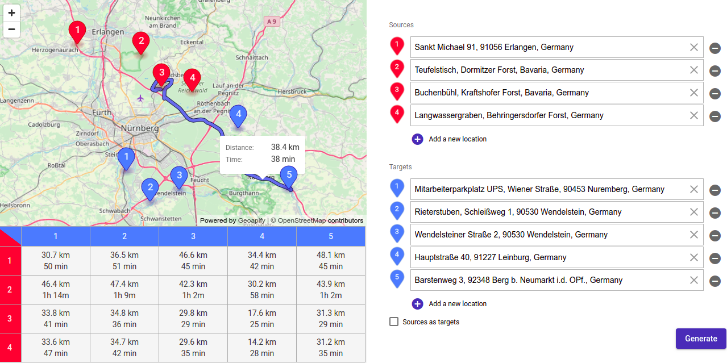Open the Geoapify link

251,220
